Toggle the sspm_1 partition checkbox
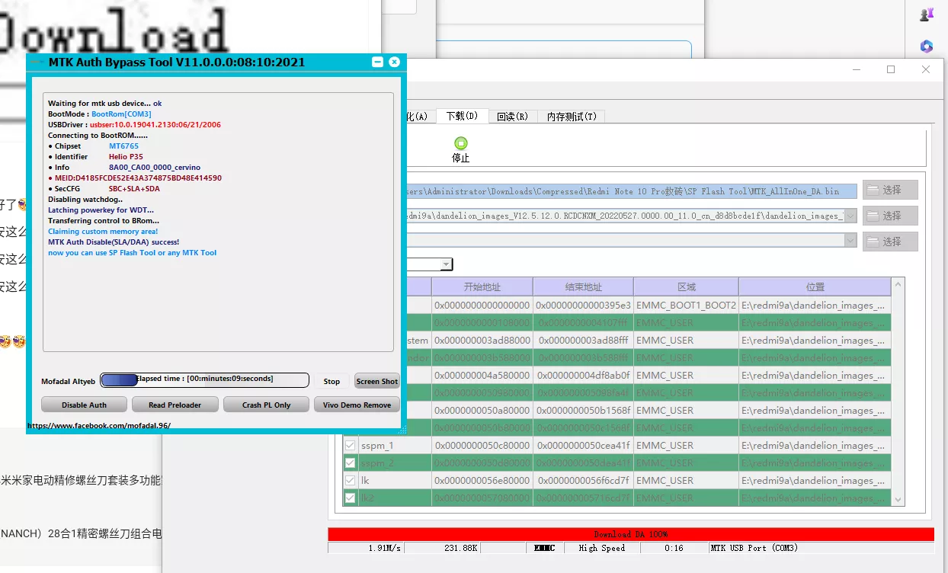Screen dimensions: 948x573 click(x=350, y=445)
